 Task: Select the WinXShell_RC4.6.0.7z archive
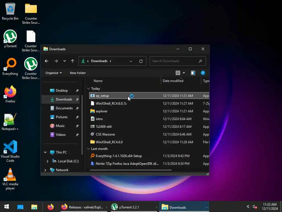coord(149,104)
